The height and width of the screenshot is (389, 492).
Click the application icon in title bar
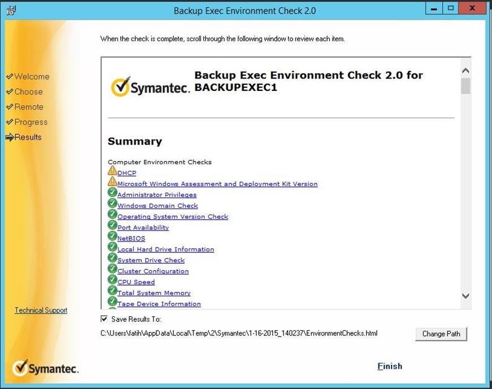tap(11, 10)
